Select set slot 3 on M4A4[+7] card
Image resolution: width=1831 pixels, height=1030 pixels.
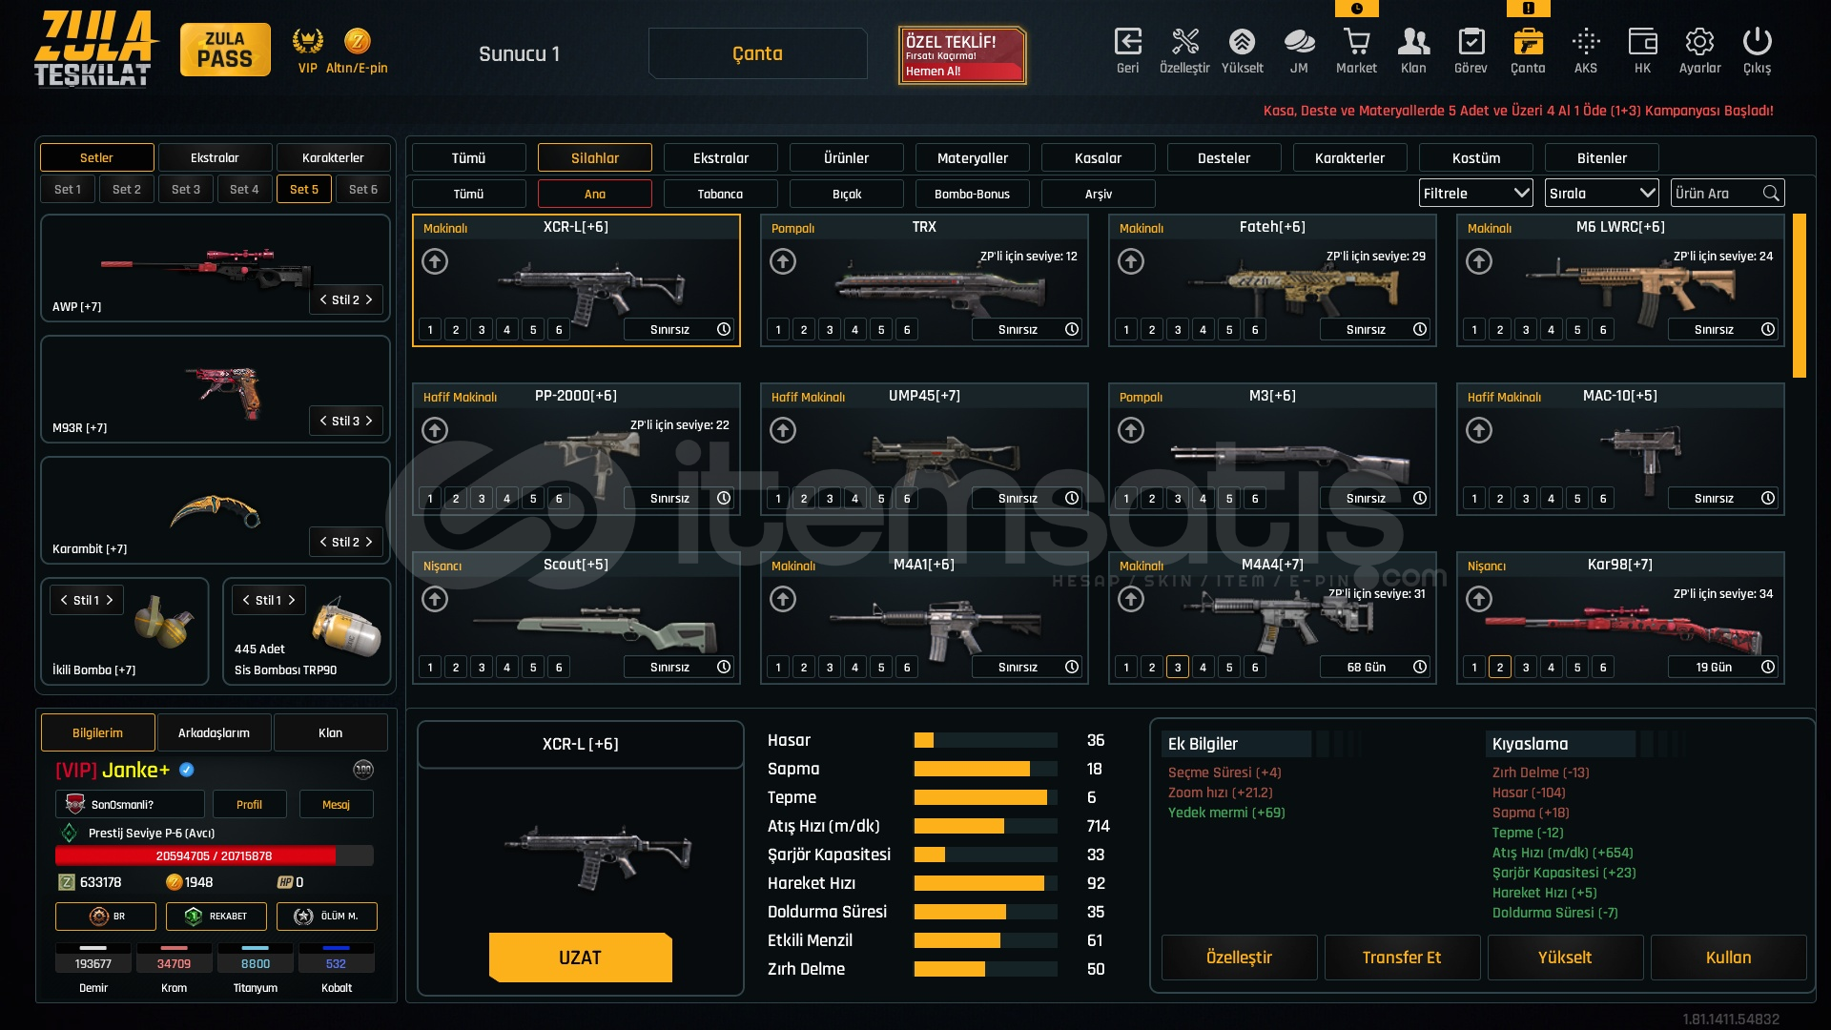[x=1178, y=668]
